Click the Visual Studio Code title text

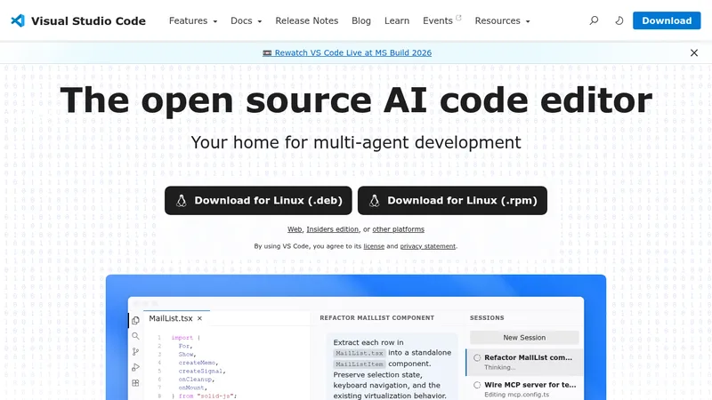(x=88, y=20)
